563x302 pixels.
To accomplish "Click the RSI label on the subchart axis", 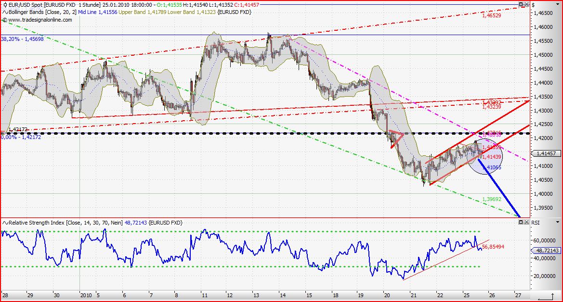I will (x=536, y=222).
